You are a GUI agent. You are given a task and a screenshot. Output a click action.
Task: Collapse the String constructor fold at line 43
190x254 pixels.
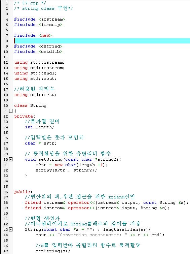[11, 229]
